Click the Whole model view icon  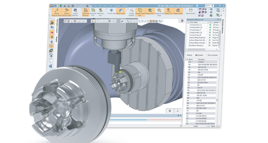(x=121, y=11)
